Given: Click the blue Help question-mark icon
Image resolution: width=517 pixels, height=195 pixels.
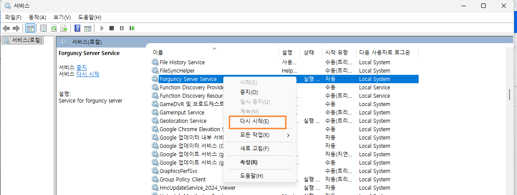Looking at the screenshot, I should coord(78,28).
